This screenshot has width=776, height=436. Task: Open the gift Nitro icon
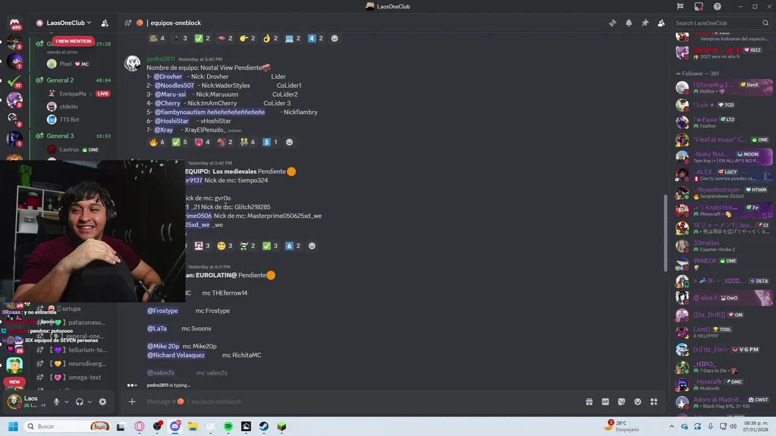click(x=589, y=401)
